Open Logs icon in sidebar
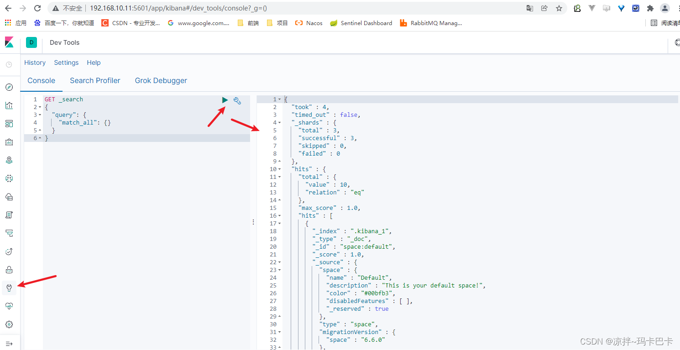Screen dimensions: 680x350 point(9,215)
